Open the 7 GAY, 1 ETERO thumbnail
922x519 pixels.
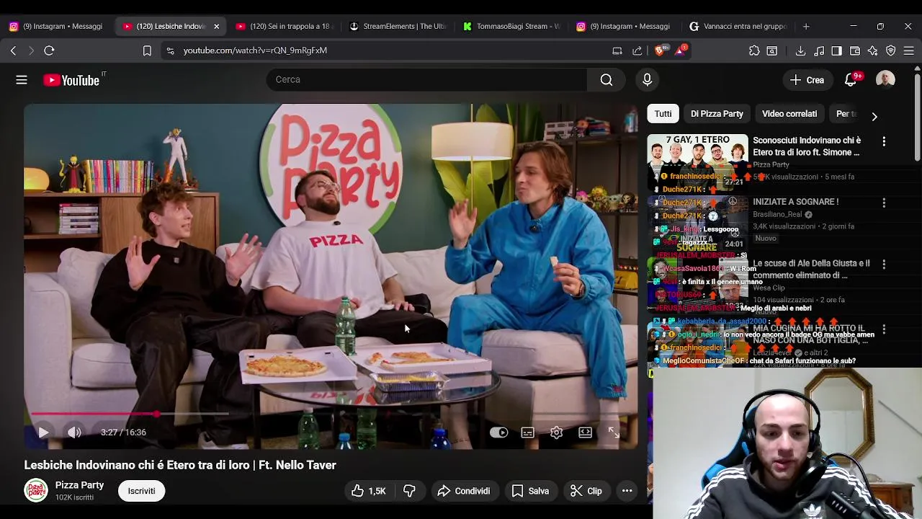(697, 162)
